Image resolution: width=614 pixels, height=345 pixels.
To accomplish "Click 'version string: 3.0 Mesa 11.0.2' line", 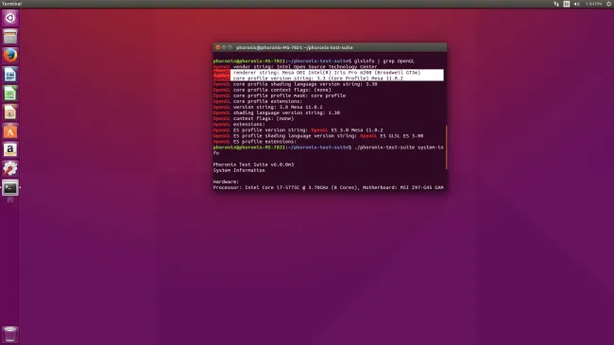I will click(x=268, y=107).
